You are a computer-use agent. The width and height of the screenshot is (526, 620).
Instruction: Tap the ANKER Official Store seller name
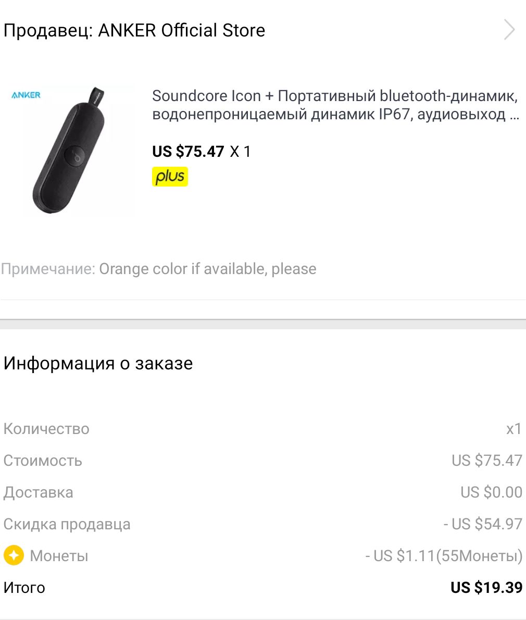click(x=181, y=30)
